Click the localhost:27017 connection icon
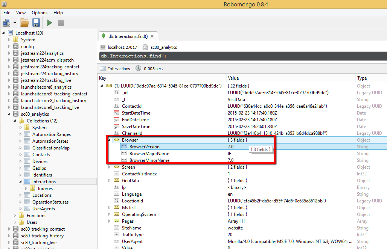Image resolution: width=387 pixels, height=249 pixels. tap(103, 47)
